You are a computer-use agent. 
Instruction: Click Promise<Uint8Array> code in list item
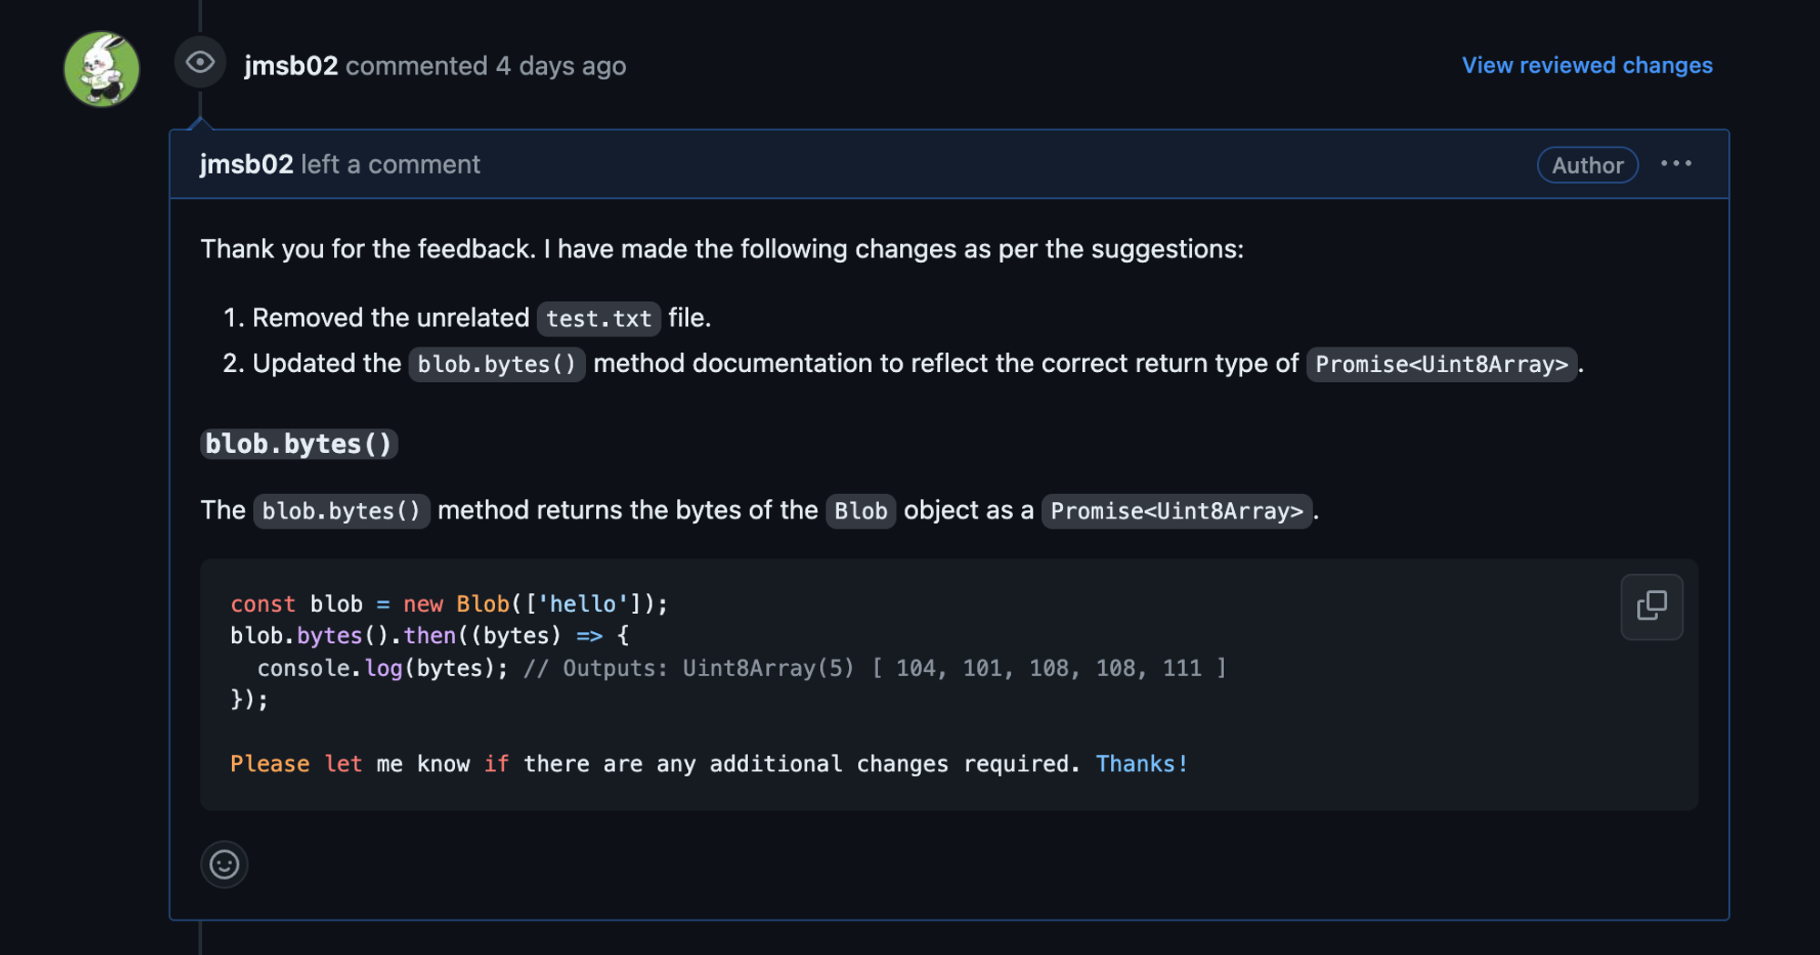(x=1441, y=364)
